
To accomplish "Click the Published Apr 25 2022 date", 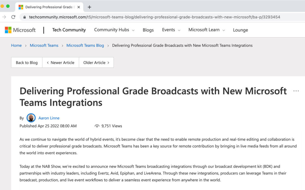I will (x=48, y=126).
